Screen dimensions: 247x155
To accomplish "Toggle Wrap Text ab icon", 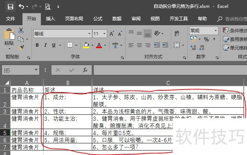I will pos(177,33).
